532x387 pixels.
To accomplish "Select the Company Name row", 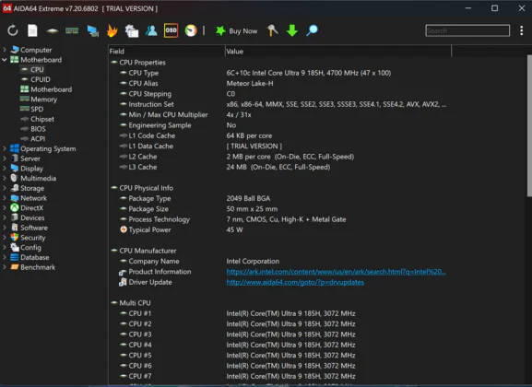I will (x=280, y=261).
